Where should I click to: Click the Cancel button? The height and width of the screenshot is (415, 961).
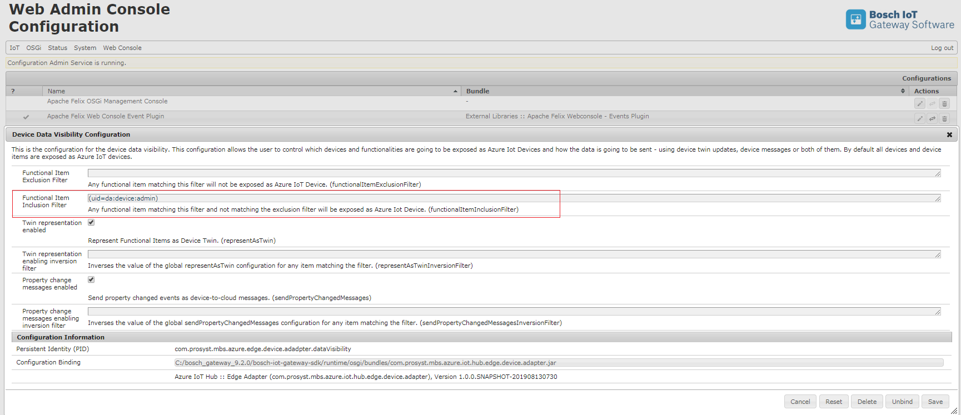(800, 402)
